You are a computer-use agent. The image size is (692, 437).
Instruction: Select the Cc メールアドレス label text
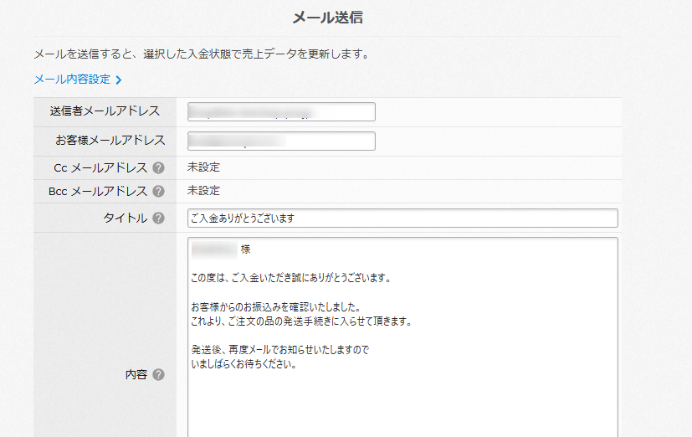pyautogui.click(x=100, y=168)
